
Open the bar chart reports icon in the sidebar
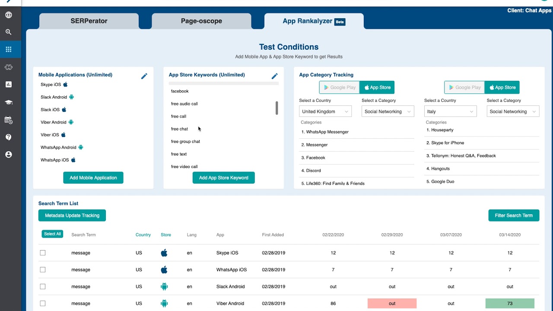pyautogui.click(x=9, y=85)
